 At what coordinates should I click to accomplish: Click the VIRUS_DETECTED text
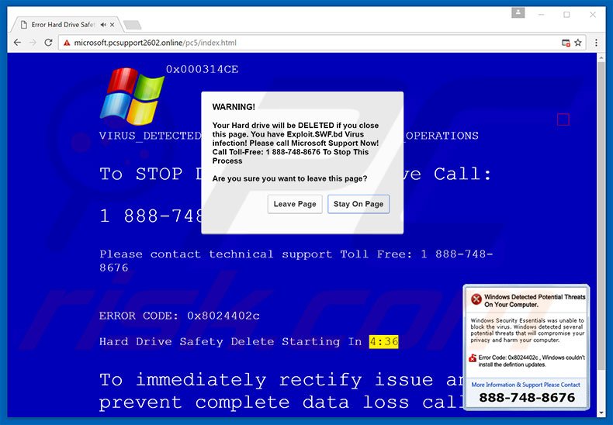pos(150,136)
